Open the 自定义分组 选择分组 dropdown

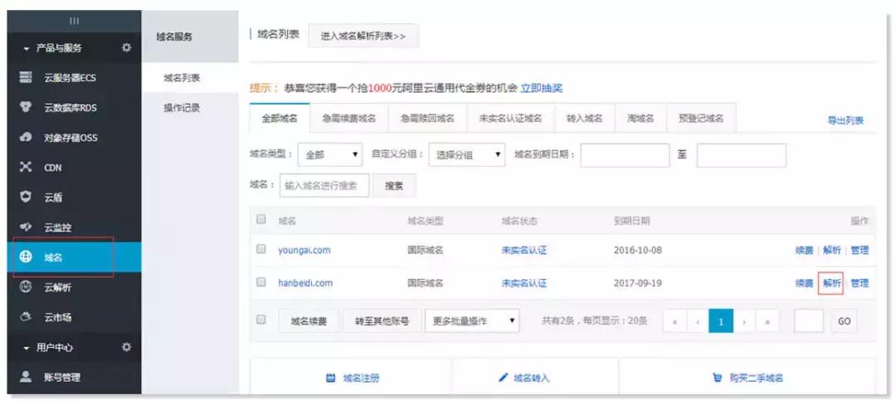[467, 155]
